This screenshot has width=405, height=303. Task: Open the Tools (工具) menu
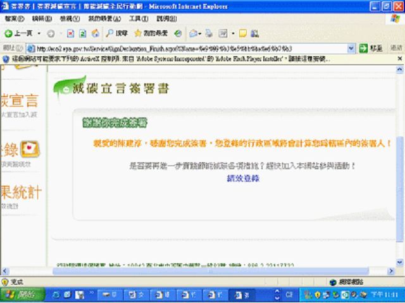(x=138, y=19)
